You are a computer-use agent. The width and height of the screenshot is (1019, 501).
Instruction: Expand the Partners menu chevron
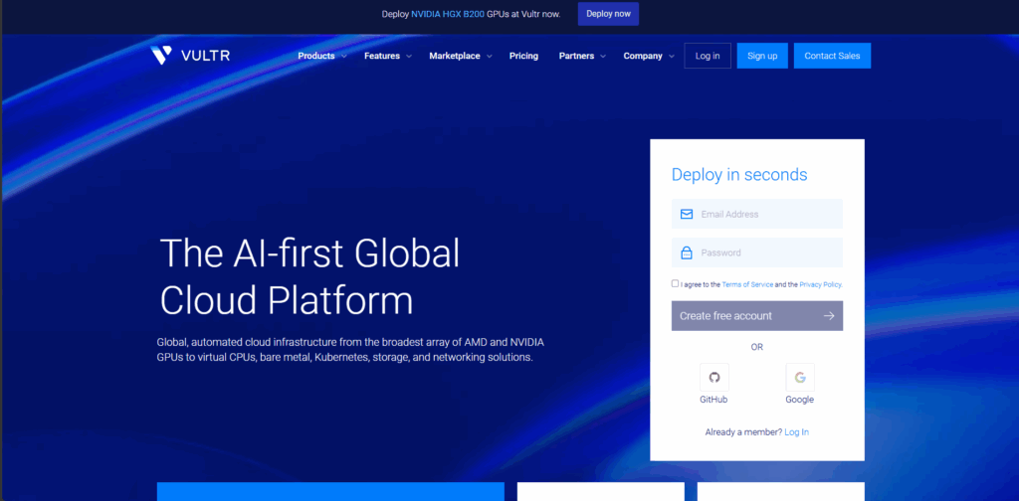coord(603,57)
